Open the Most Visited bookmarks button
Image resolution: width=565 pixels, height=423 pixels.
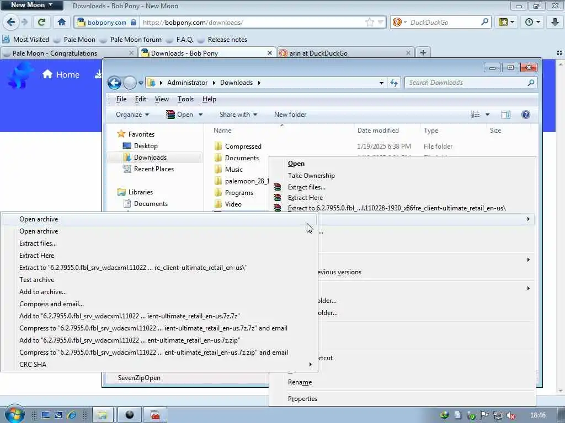[26, 40]
